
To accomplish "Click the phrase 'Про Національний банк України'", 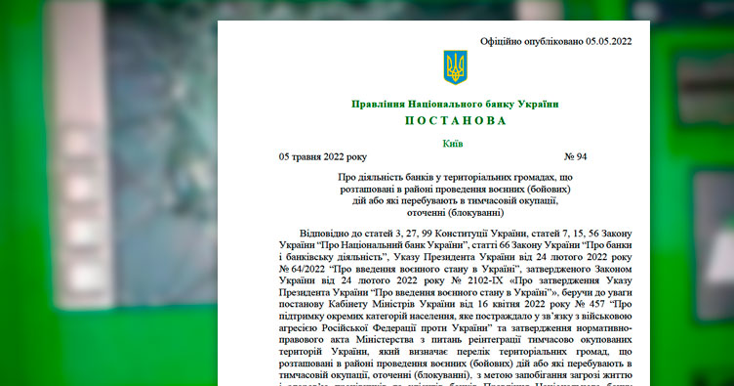I will tap(393, 245).
